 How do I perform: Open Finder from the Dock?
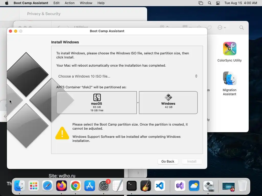[x=19, y=186]
